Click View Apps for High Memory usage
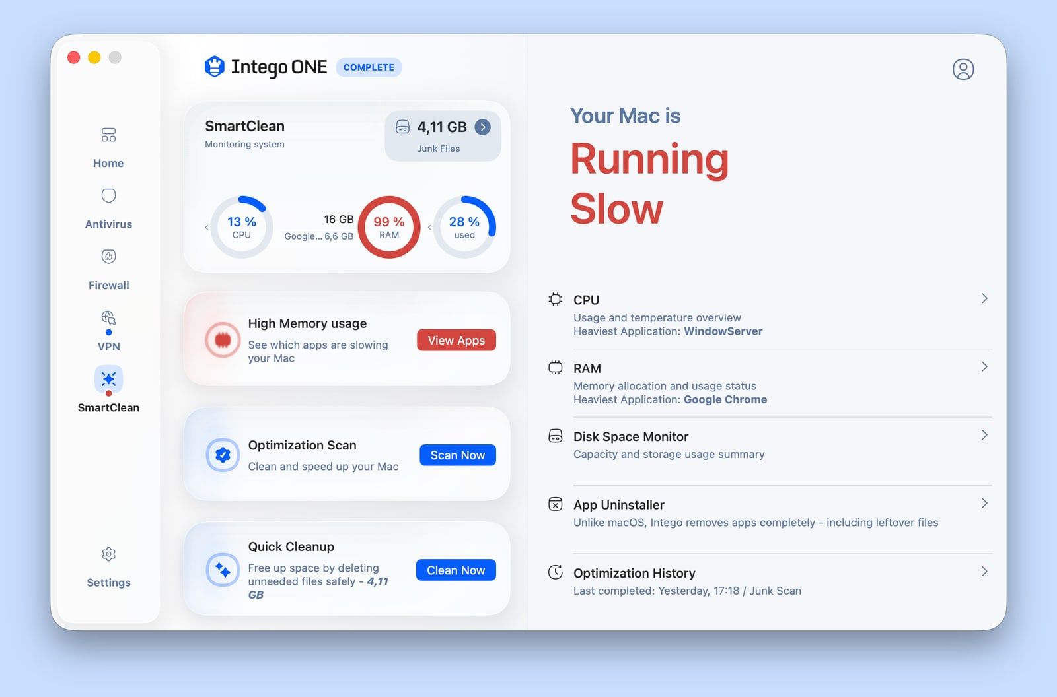The image size is (1057, 697). tap(456, 340)
